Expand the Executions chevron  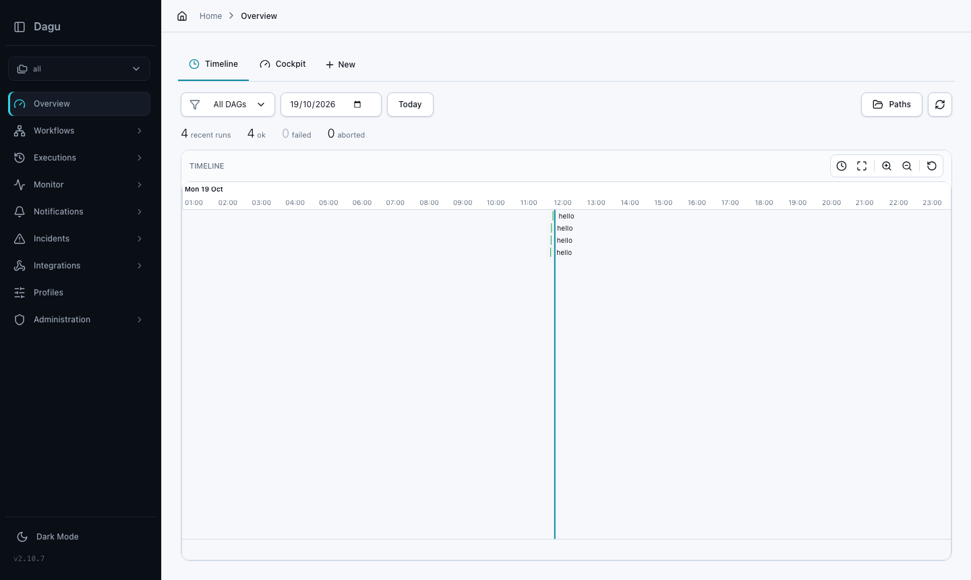pyautogui.click(x=140, y=158)
